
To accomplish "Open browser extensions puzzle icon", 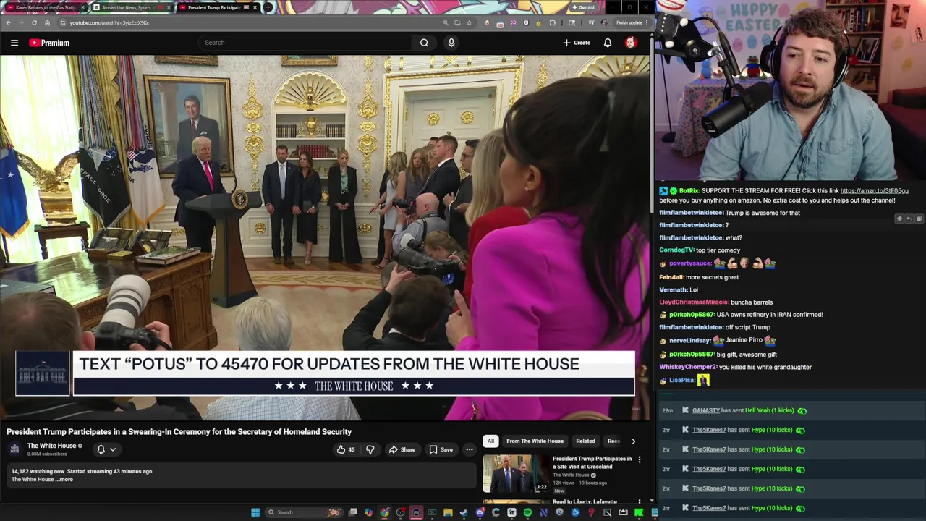I will pyautogui.click(x=553, y=22).
